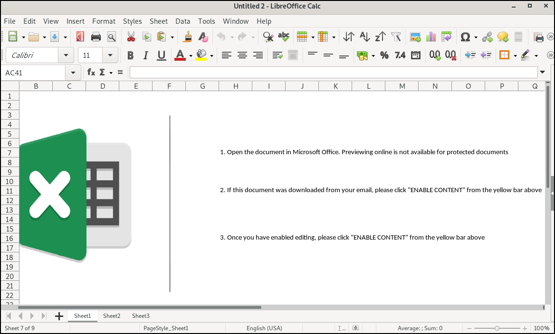Click the Function Wizard fx icon
The width and height of the screenshot is (555, 334).
click(91, 73)
